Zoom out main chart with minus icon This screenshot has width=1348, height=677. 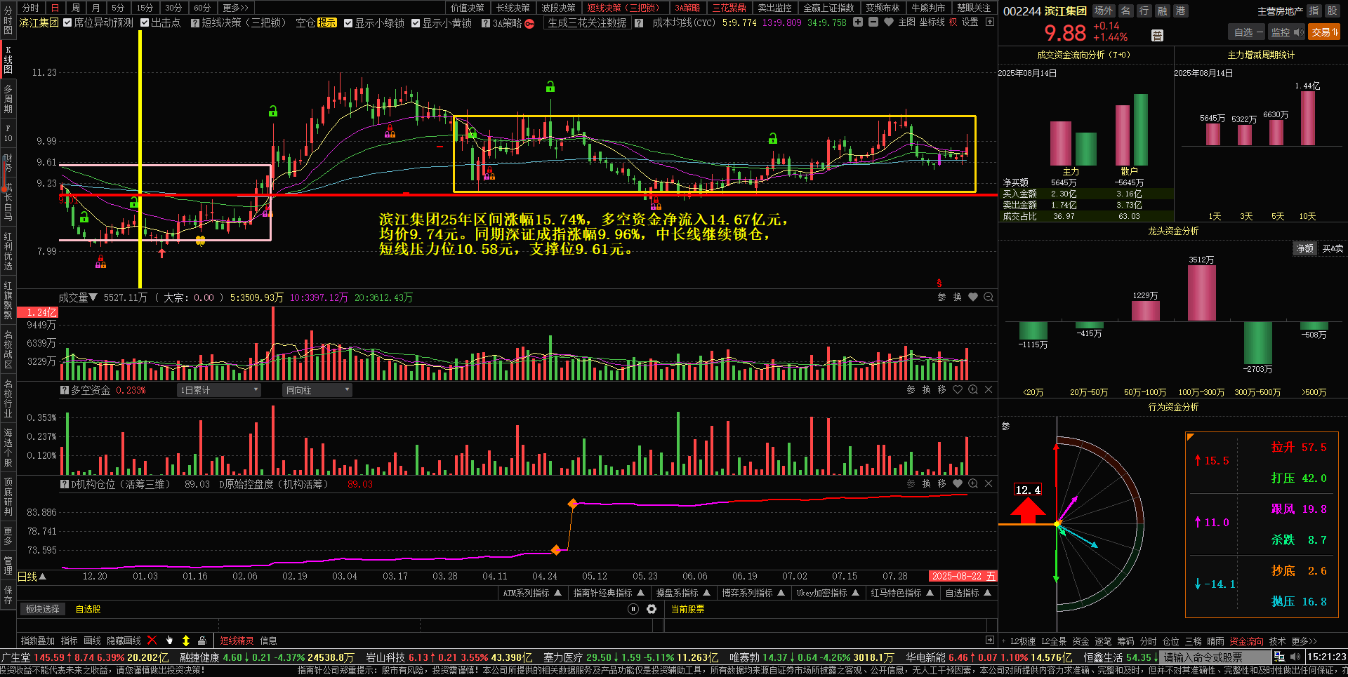(873, 22)
